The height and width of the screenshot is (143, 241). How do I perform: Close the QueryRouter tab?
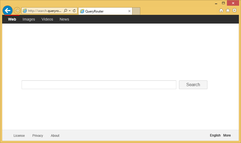pyautogui.click(x=129, y=11)
